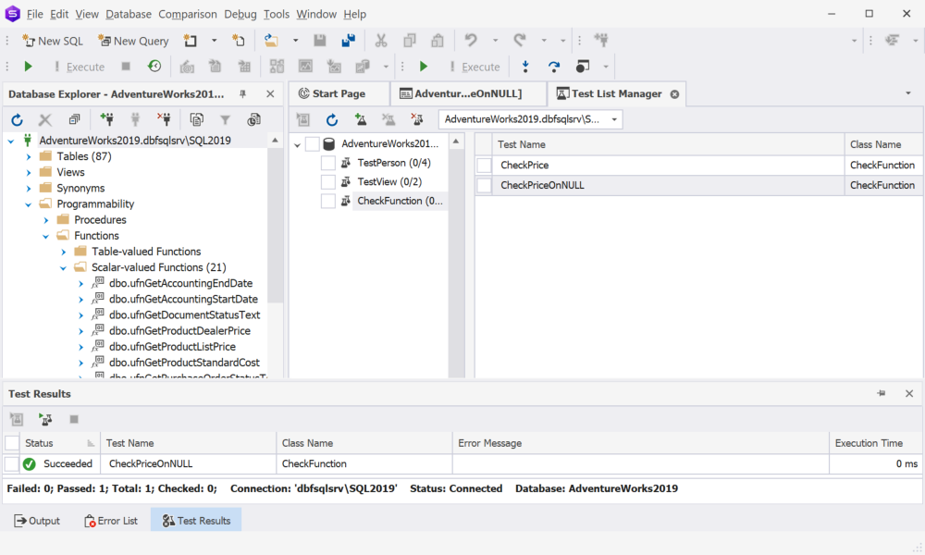Expand the Tables (87) node
The height and width of the screenshot is (555, 925).
(x=29, y=156)
